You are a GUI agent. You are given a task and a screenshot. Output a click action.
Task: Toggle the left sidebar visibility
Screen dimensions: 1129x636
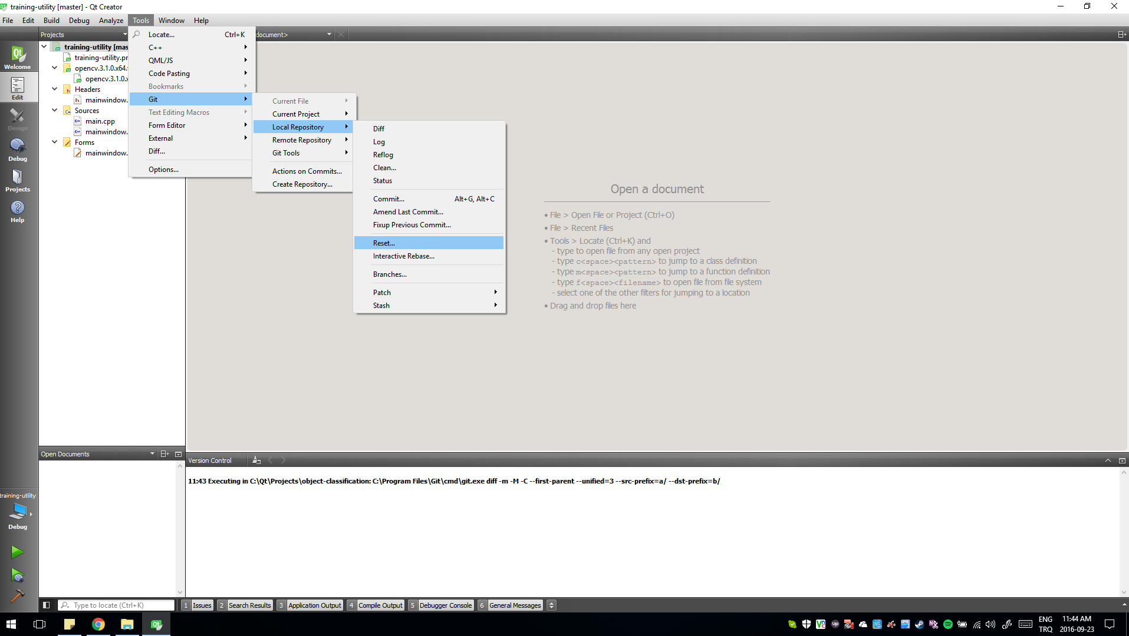47,605
